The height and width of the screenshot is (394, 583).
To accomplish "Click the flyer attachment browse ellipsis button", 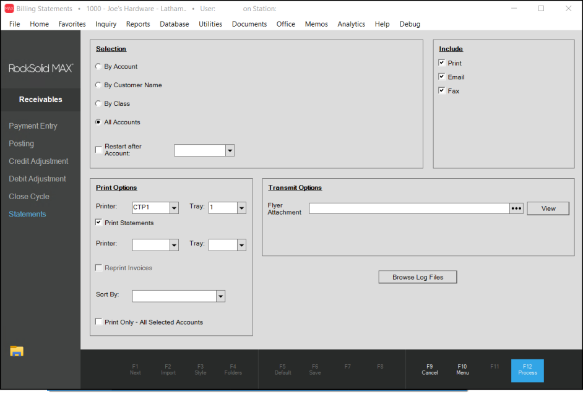I will 516,208.
